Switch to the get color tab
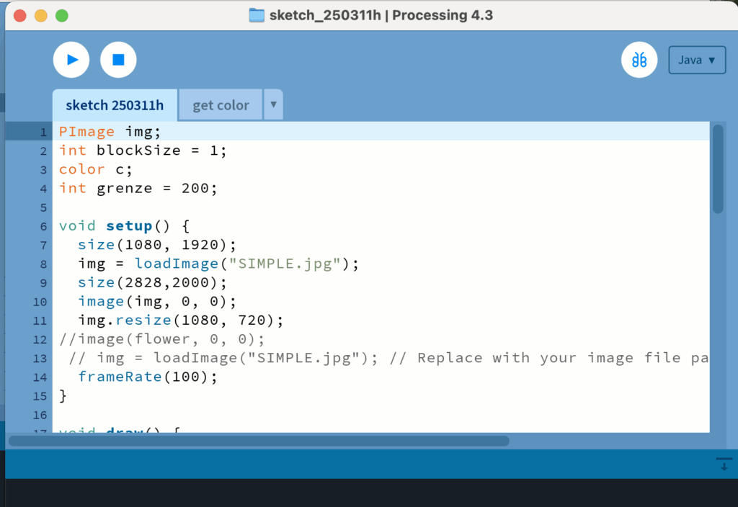This screenshot has width=738, height=507. click(221, 105)
